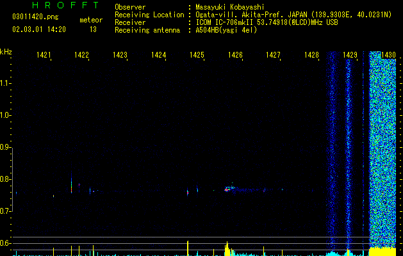Click the 1421 time axis marker
The image size is (403, 256).
point(44,55)
